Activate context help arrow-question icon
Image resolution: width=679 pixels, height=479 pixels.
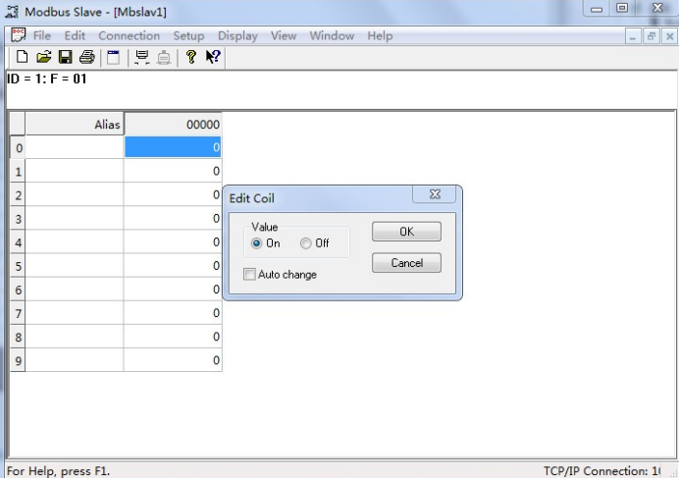coord(213,57)
